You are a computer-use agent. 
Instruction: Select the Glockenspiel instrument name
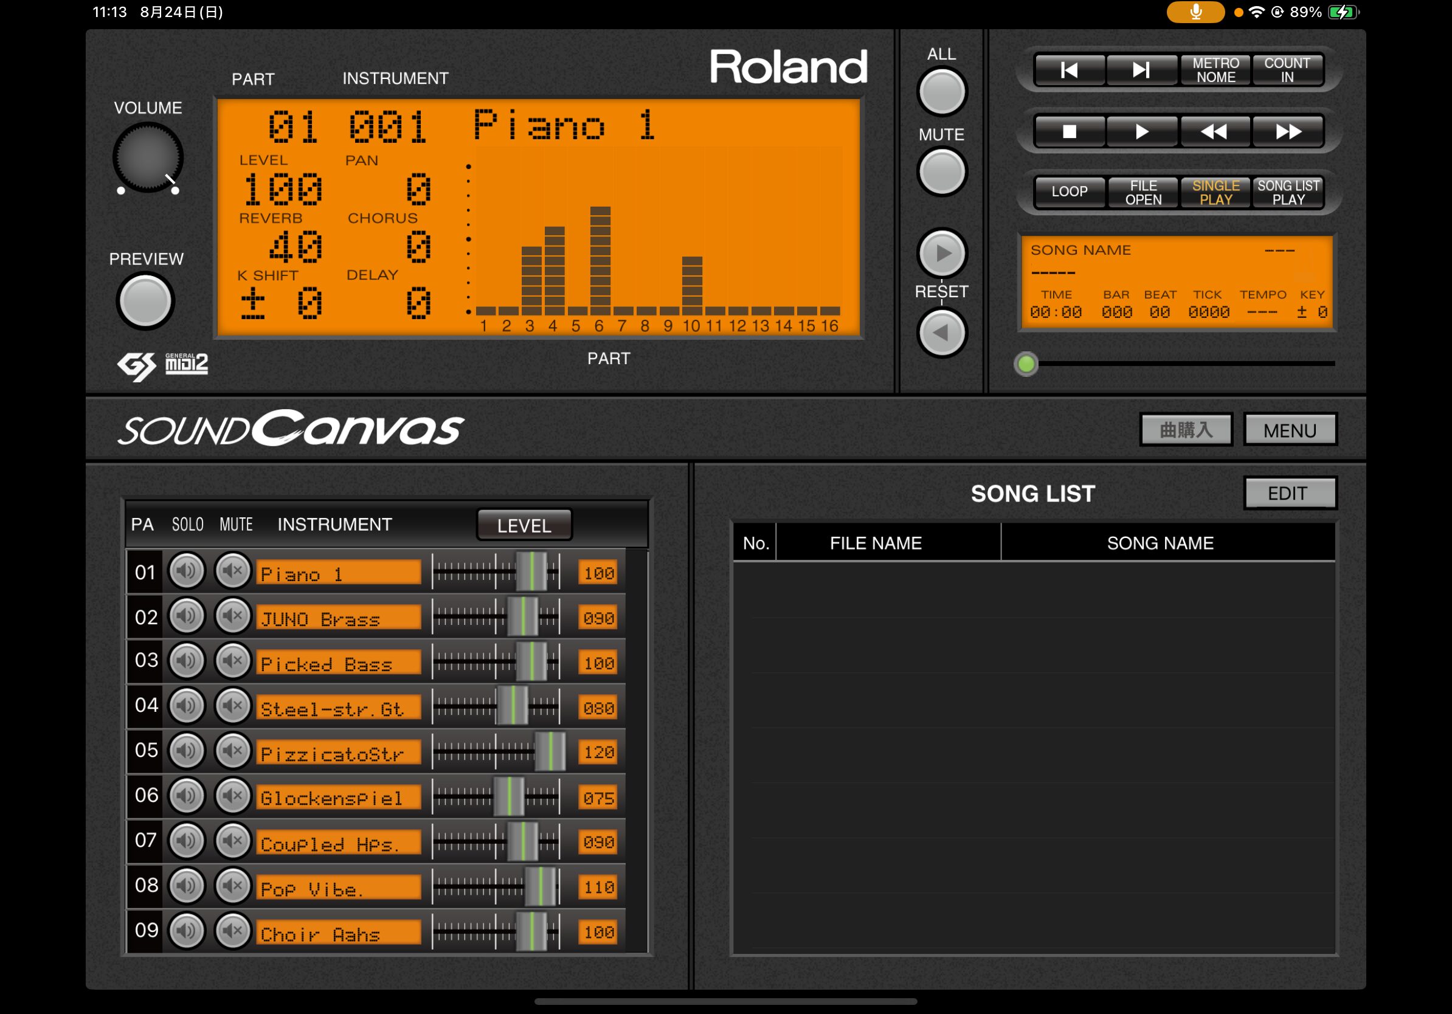tap(338, 797)
